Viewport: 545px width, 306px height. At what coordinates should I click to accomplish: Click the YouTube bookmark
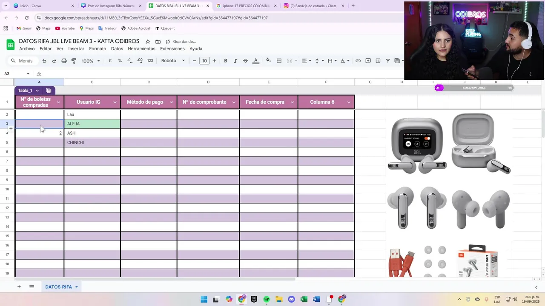(x=65, y=28)
